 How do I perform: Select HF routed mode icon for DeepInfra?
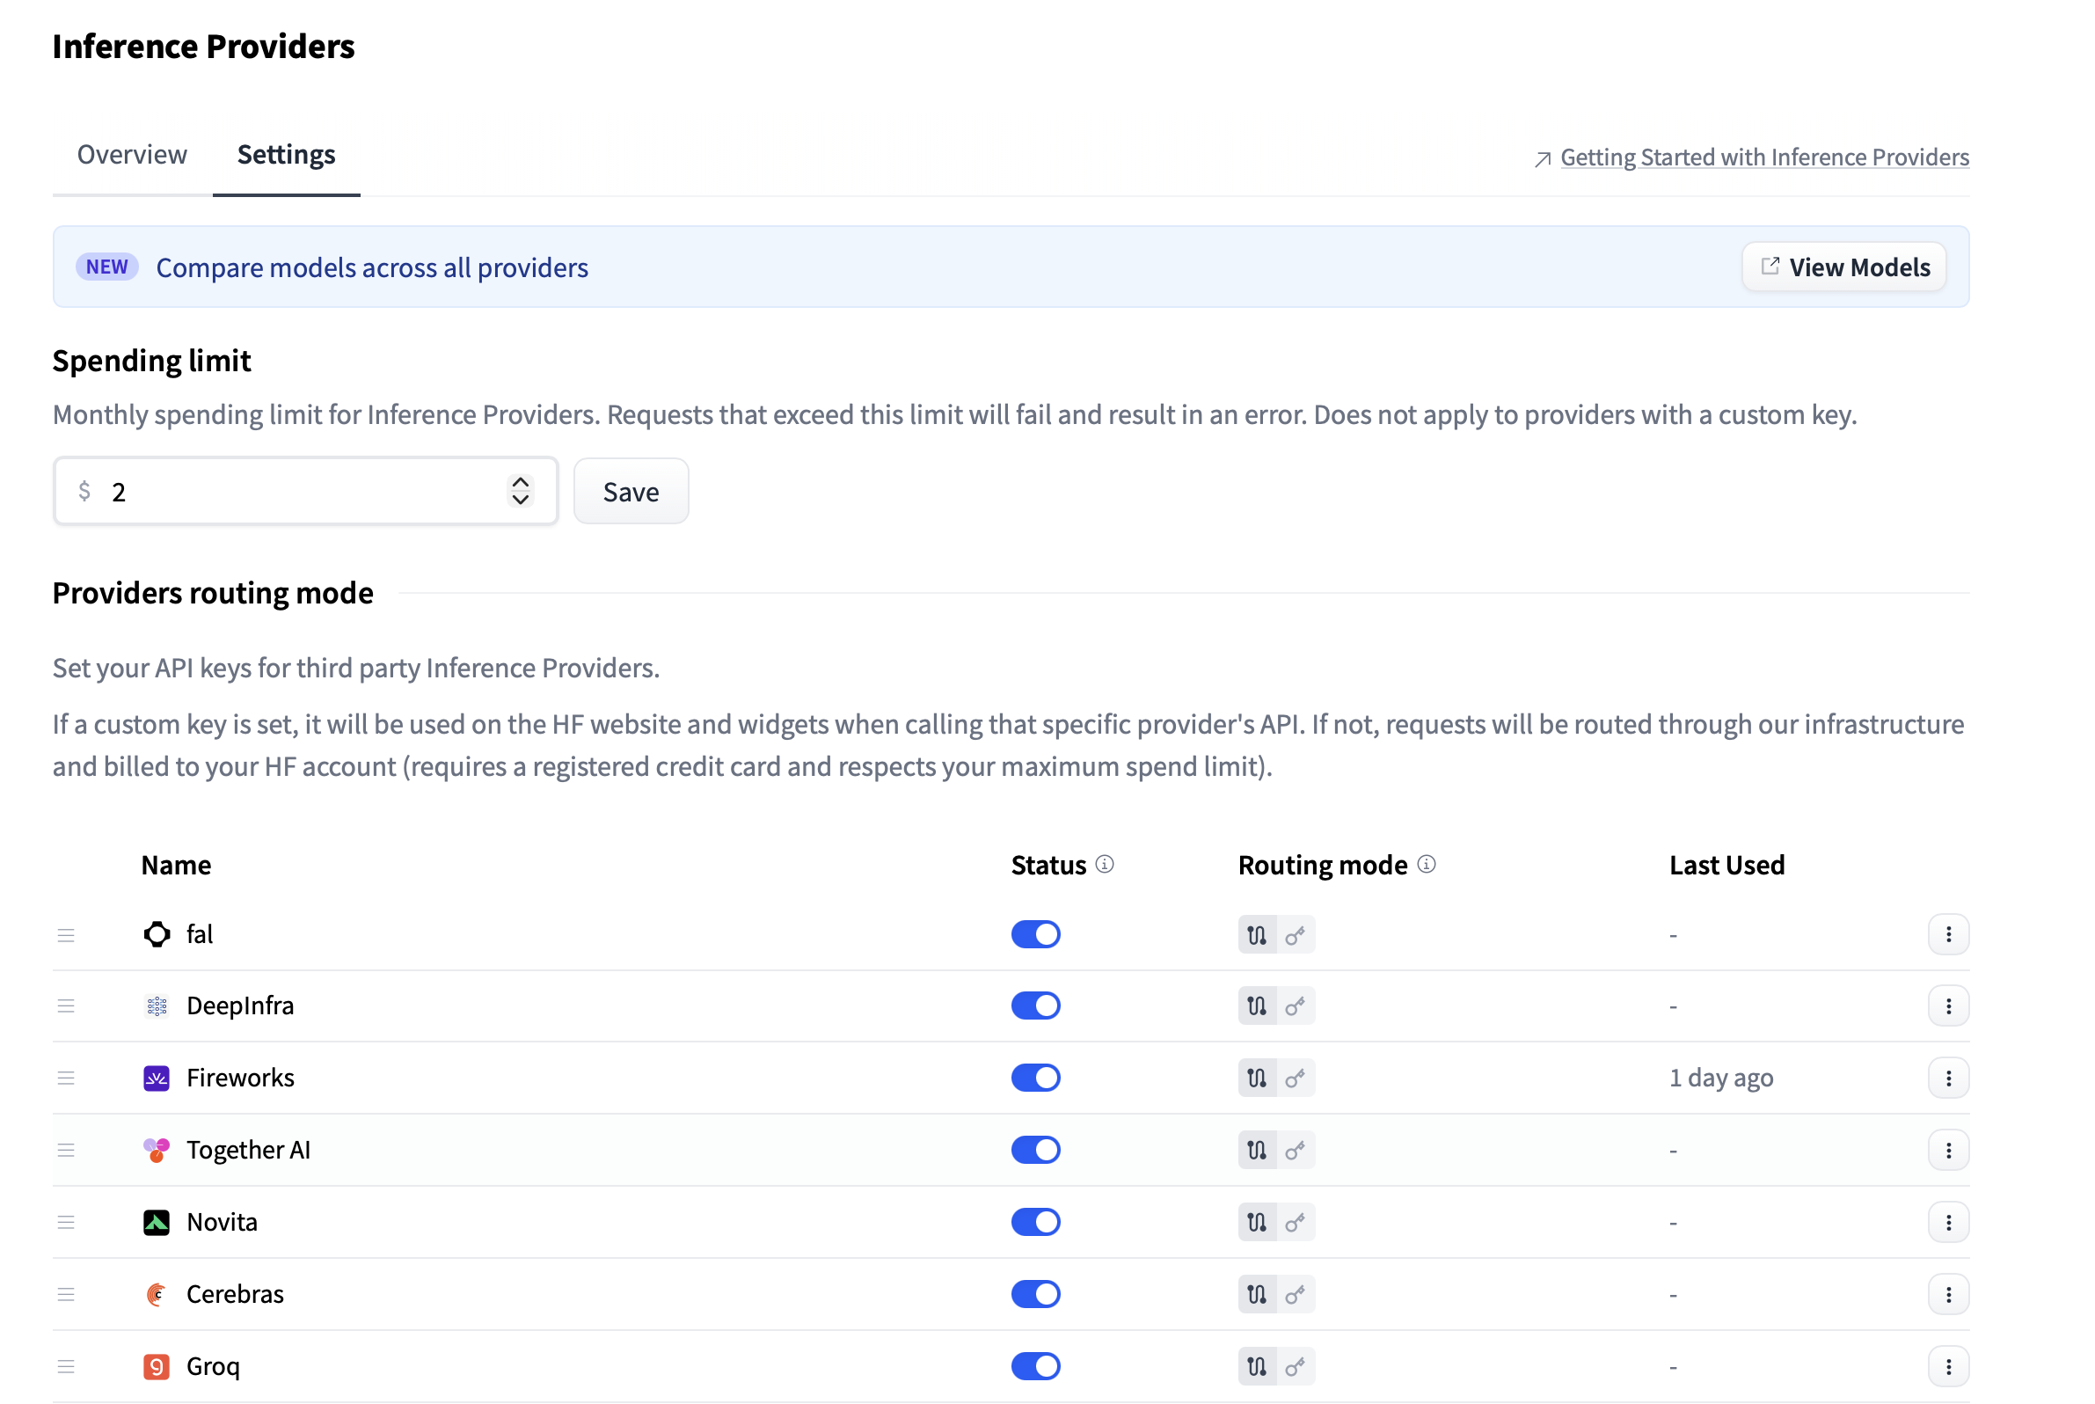point(1257,1006)
